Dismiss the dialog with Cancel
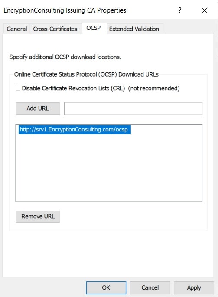The image size is (218, 297). point(150,288)
